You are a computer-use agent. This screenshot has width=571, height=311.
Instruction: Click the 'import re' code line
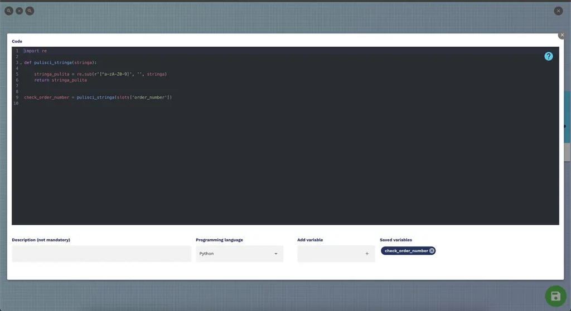click(x=35, y=51)
